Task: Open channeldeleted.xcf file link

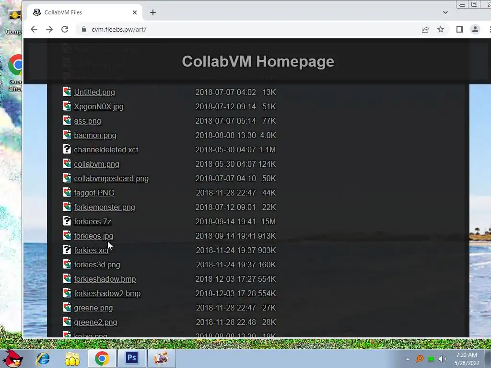Action: 106,150
